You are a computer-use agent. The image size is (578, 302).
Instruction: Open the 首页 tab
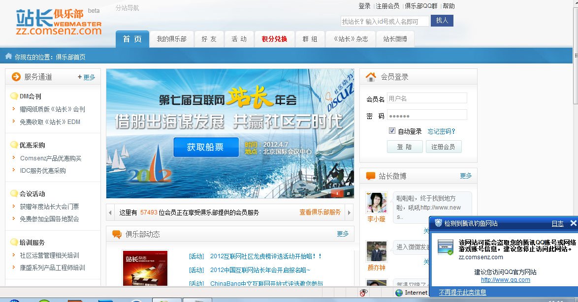click(x=132, y=39)
